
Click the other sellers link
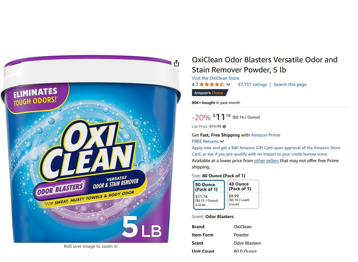click(x=266, y=161)
